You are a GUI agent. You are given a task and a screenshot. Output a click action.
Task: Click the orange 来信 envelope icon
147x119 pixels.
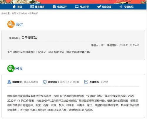[x=11, y=24]
